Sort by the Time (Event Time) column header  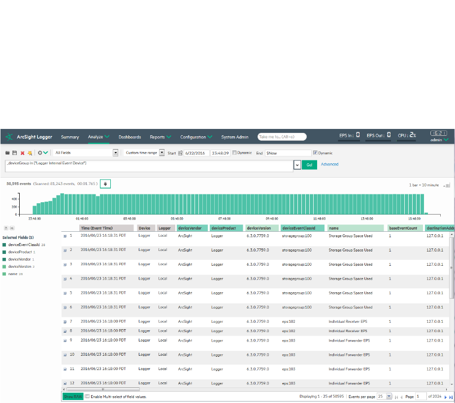(x=106, y=228)
